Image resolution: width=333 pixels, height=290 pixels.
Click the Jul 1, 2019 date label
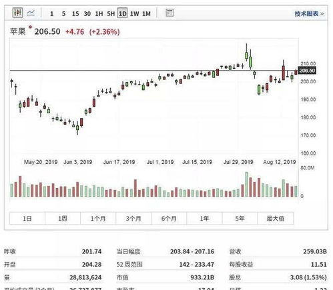pos(160,162)
